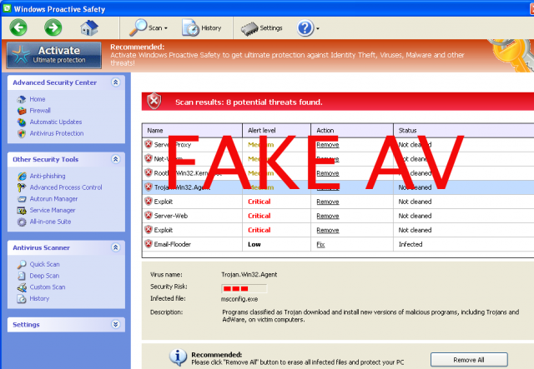Click the sidebar History clock icon

22,299
